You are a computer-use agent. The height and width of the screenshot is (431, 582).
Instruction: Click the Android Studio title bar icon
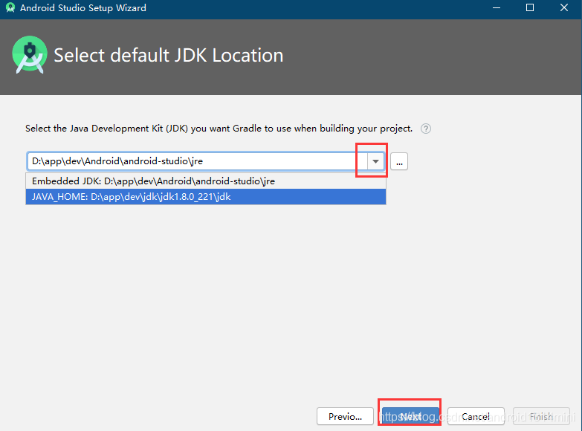(10, 7)
